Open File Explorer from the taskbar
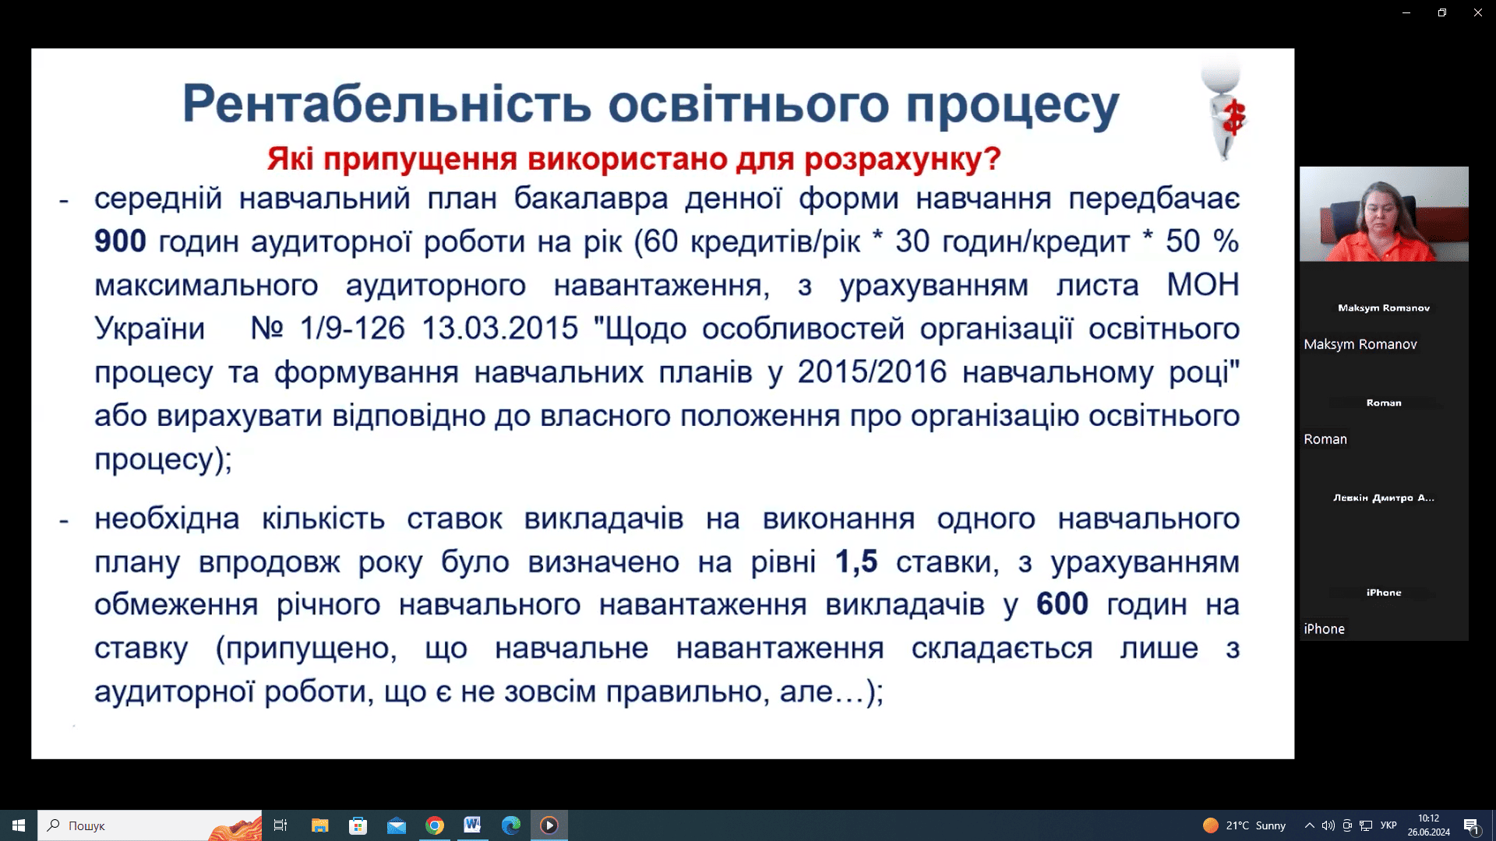Image resolution: width=1496 pixels, height=841 pixels. (x=319, y=825)
